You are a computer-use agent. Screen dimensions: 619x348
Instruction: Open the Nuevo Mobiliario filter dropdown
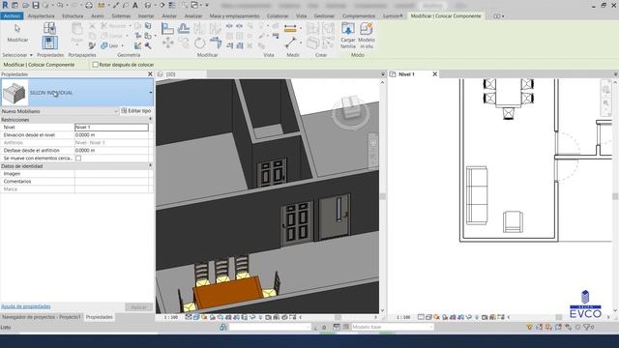[116, 111]
